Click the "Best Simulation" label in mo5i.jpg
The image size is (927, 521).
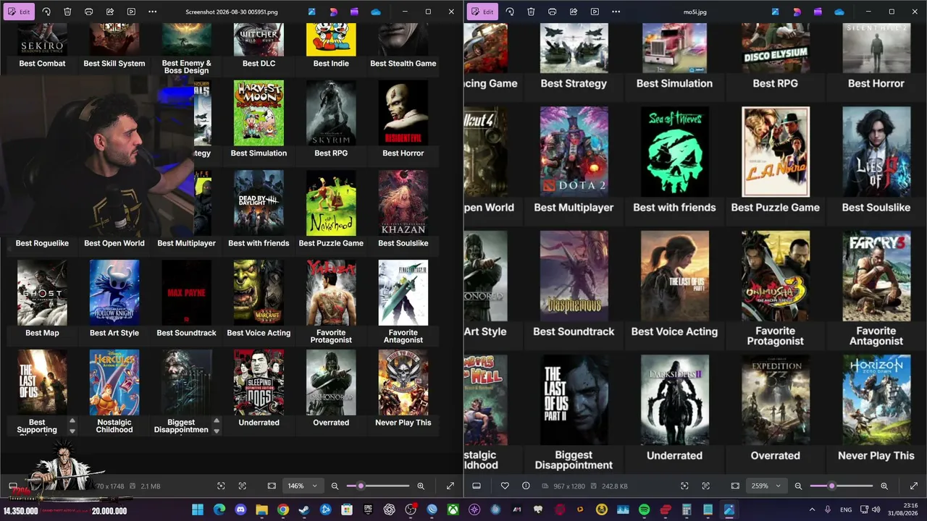(674, 83)
